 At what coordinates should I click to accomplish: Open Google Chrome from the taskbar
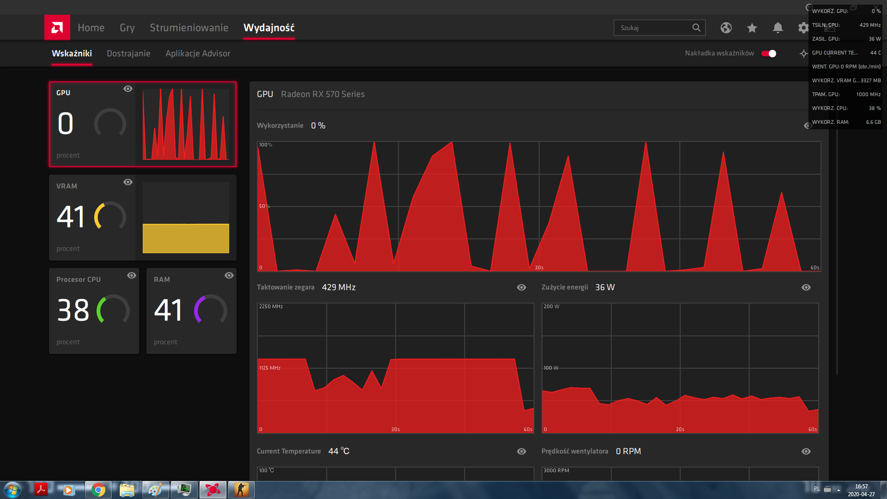[98, 490]
